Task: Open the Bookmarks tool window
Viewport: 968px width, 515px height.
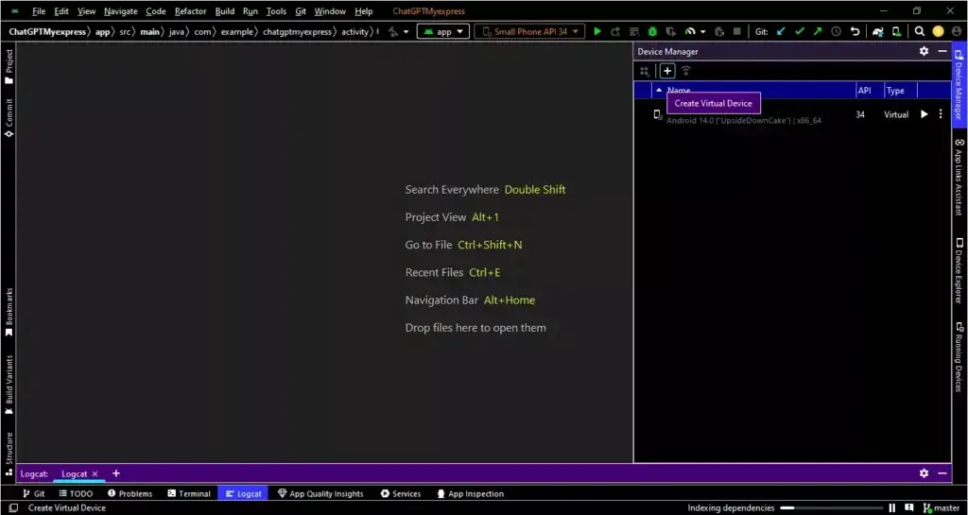Action: pos(9,312)
